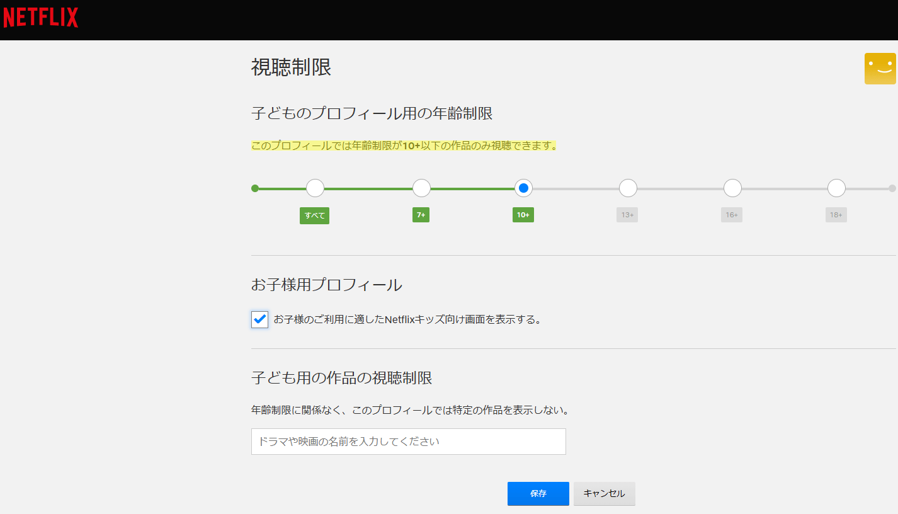The width and height of the screenshot is (898, 514).
Task: Select the 18+ rating circle
Action: 836,188
